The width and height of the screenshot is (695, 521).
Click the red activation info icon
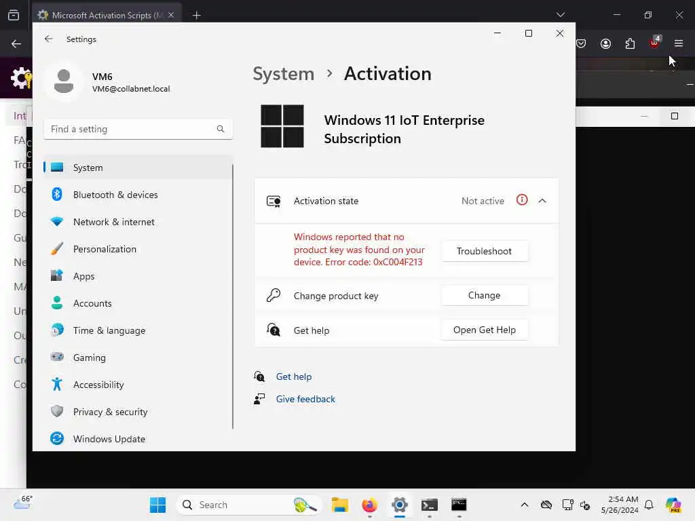click(522, 200)
